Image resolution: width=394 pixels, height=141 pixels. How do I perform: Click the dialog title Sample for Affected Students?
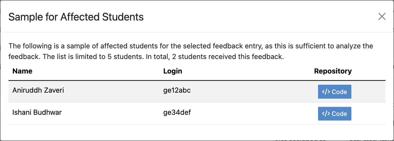point(76,17)
